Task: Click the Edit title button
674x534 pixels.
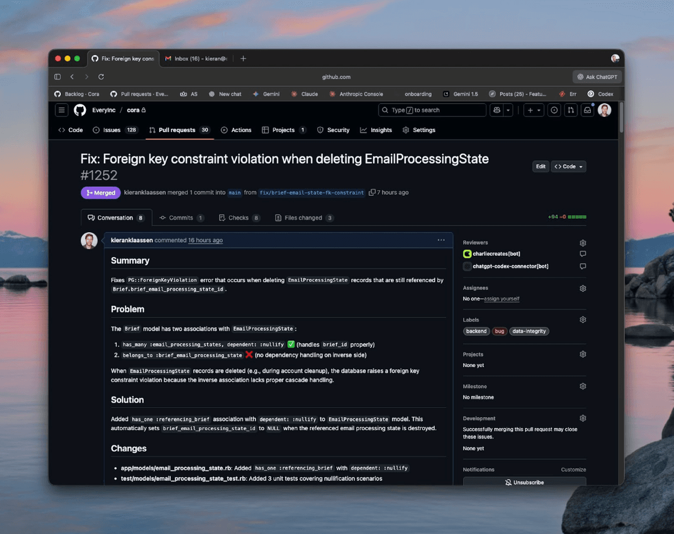Action: click(x=541, y=166)
